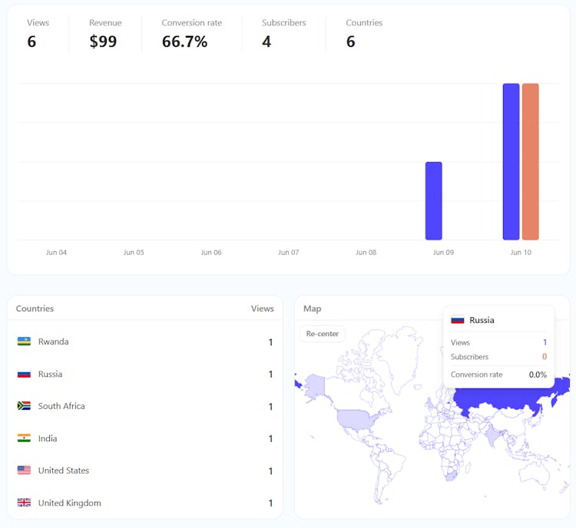This screenshot has width=576, height=528.
Task: Click the United Kingdom flag icon
Action: pyautogui.click(x=24, y=503)
